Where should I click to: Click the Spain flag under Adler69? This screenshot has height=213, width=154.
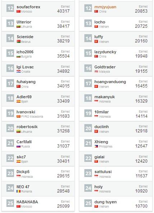[x=18, y=101]
